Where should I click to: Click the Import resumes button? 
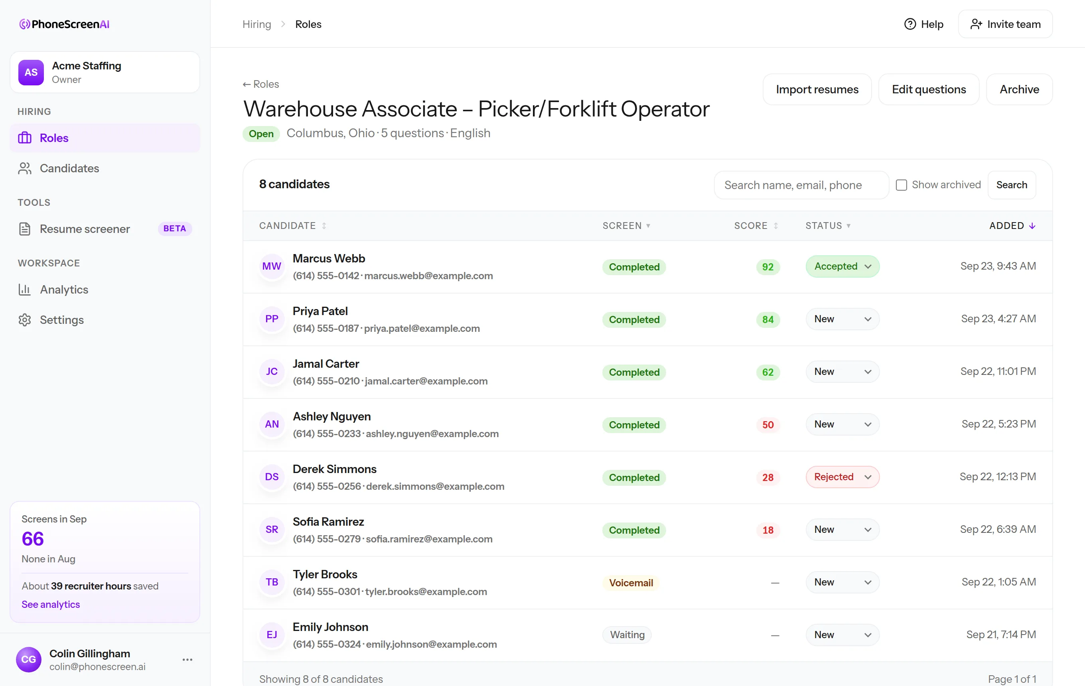tap(817, 90)
